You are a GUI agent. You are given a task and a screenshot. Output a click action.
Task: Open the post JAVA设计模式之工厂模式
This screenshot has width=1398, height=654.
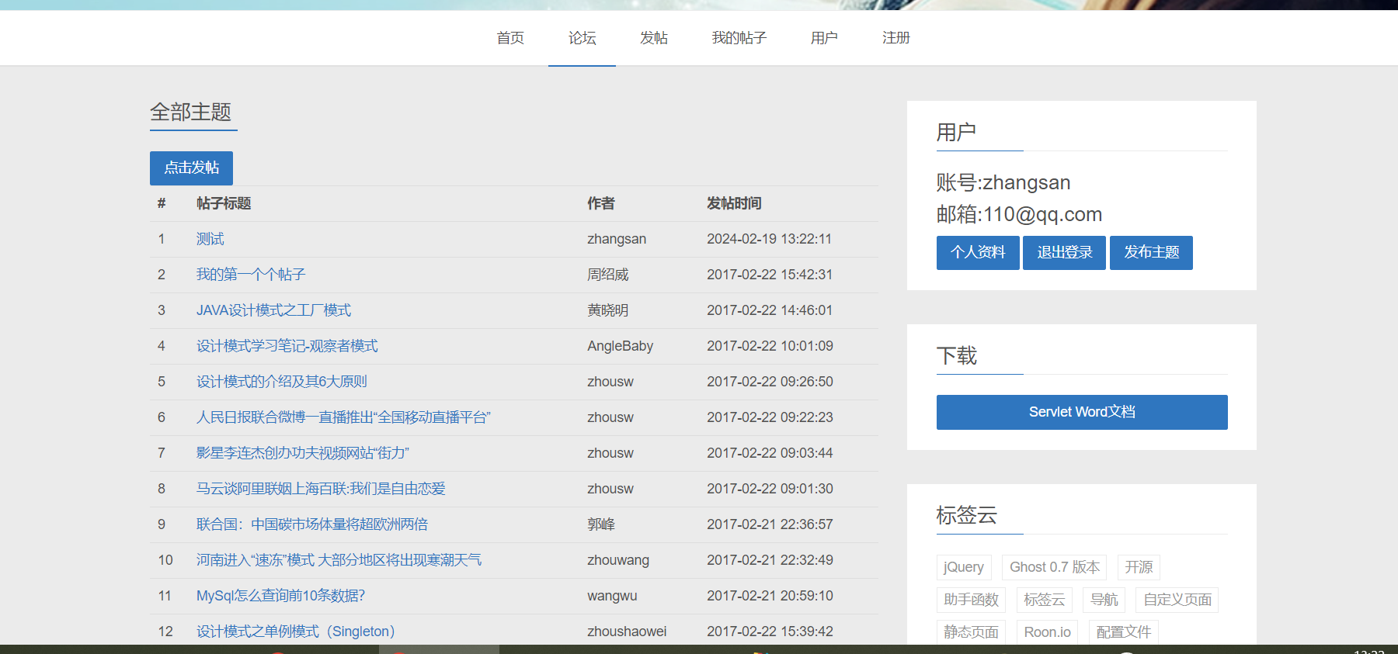coord(273,310)
